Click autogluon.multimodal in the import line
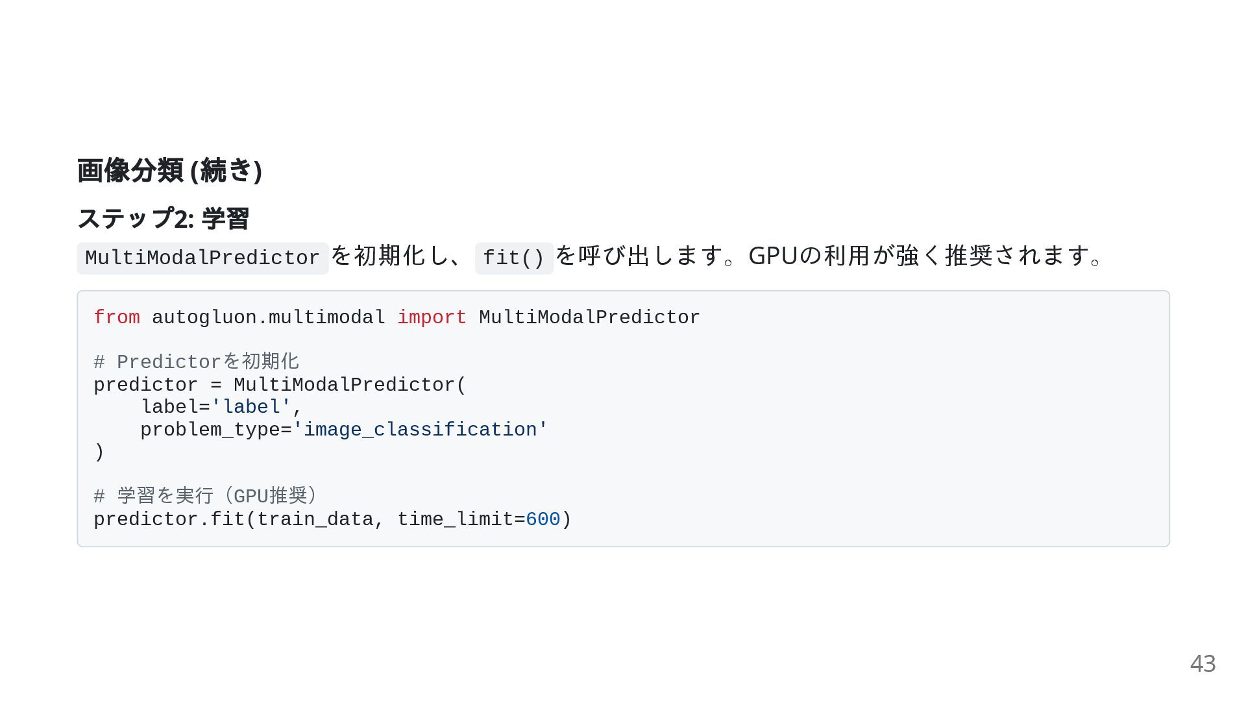Viewport: 1246px width, 701px height. [269, 317]
